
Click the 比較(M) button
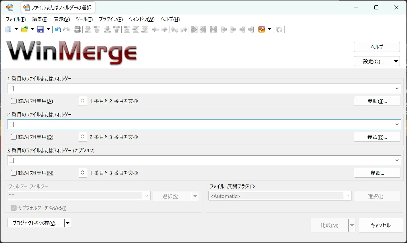(x=329, y=225)
